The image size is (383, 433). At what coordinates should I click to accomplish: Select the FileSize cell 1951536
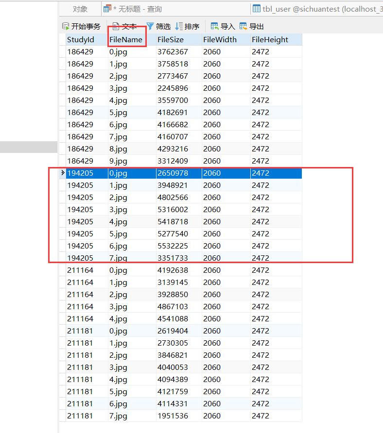click(173, 416)
